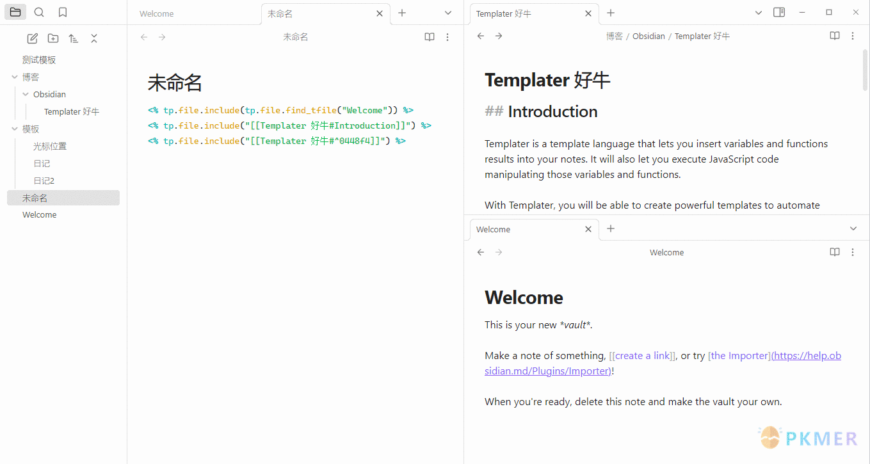Toggle the right sidebar
The height and width of the screenshot is (464, 870).
[x=779, y=12]
